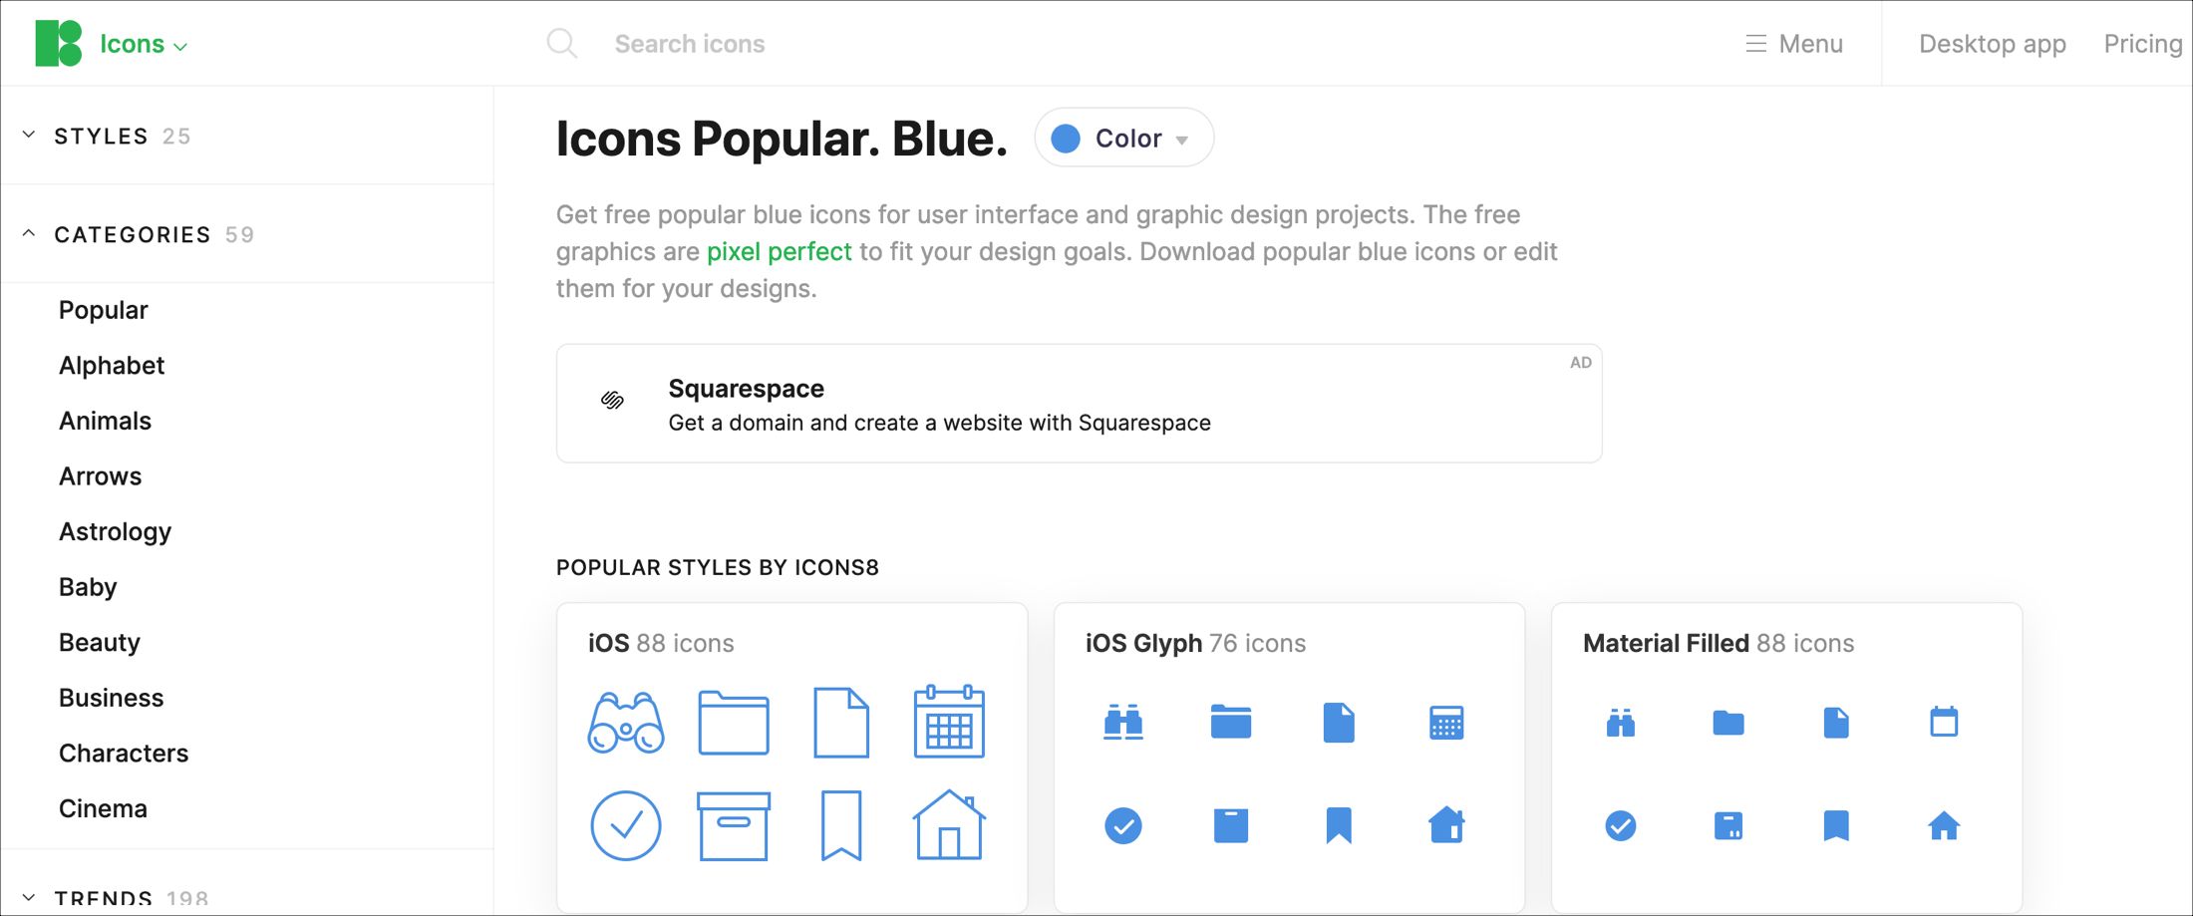Screen dimensions: 2193x916
Task: Click the iOS binoculars outline icon
Action: point(625,723)
